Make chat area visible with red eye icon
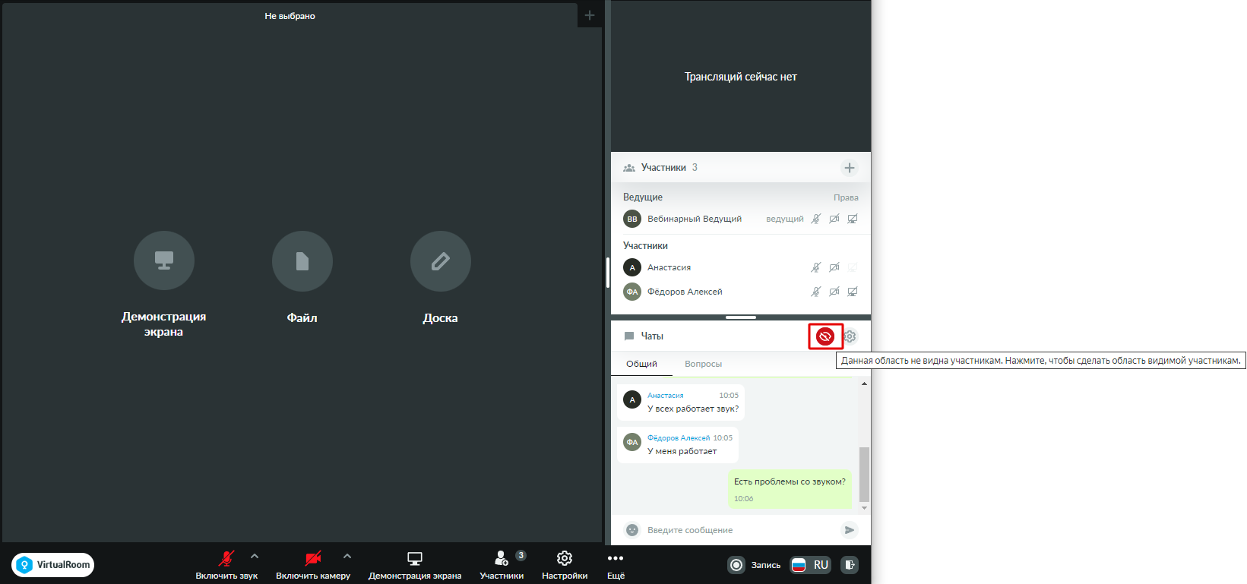The width and height of the screenshot is (1247, 584). coord(825,336)
